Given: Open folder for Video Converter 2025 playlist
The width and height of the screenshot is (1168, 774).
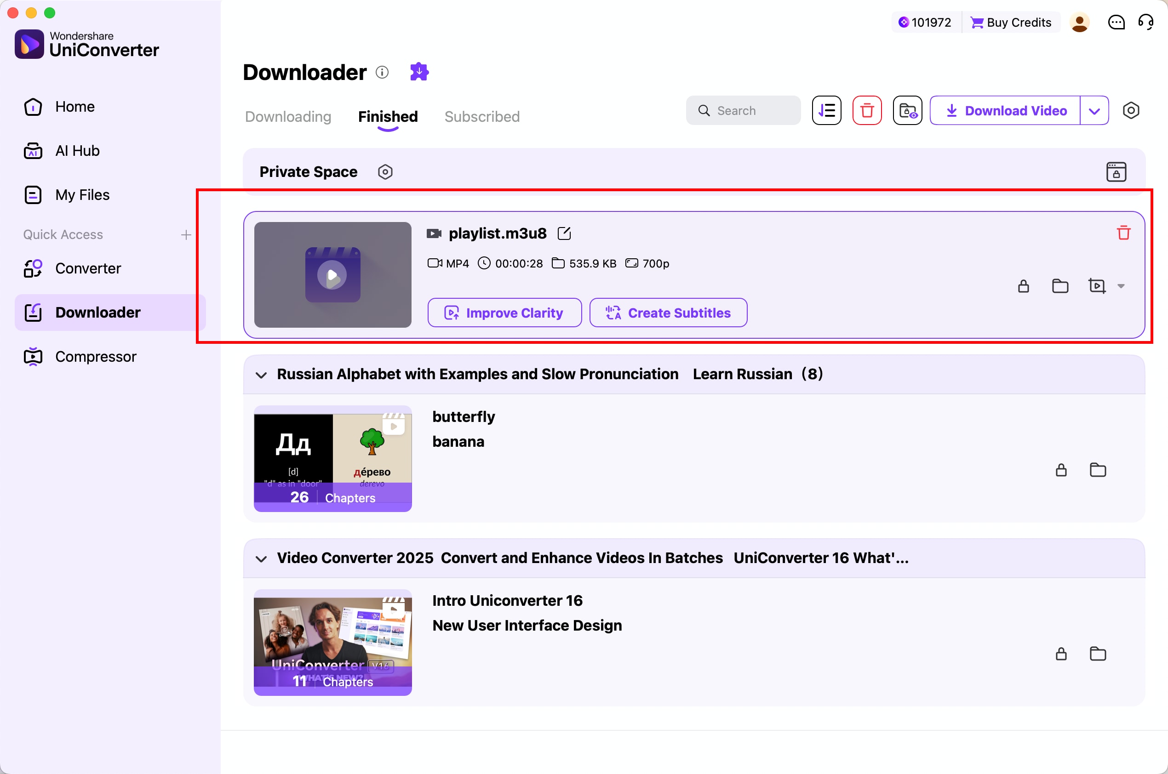Looking at the screenshot, I should pyautogui.click(x=1097, y=654).
